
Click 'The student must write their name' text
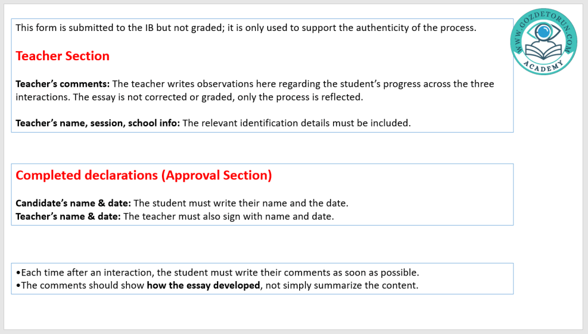click(241, 203)
